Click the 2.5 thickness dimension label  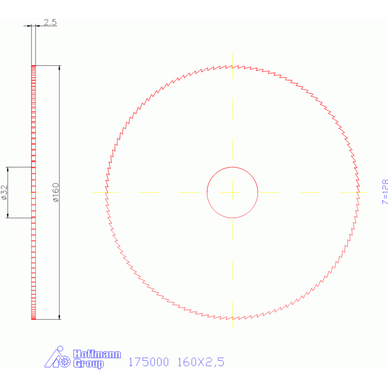point(50,22)
